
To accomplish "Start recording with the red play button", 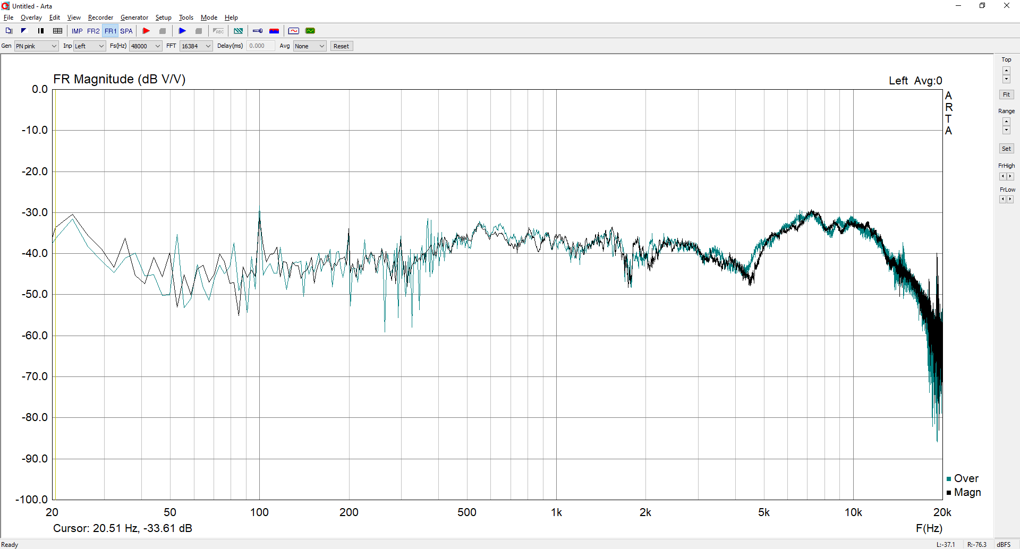I will click(146, 31).
